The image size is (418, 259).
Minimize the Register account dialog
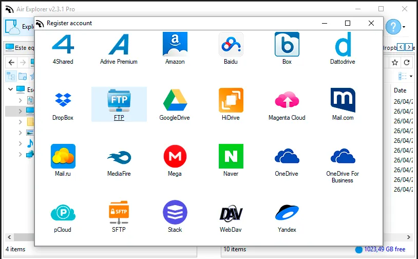pos(325,23)
